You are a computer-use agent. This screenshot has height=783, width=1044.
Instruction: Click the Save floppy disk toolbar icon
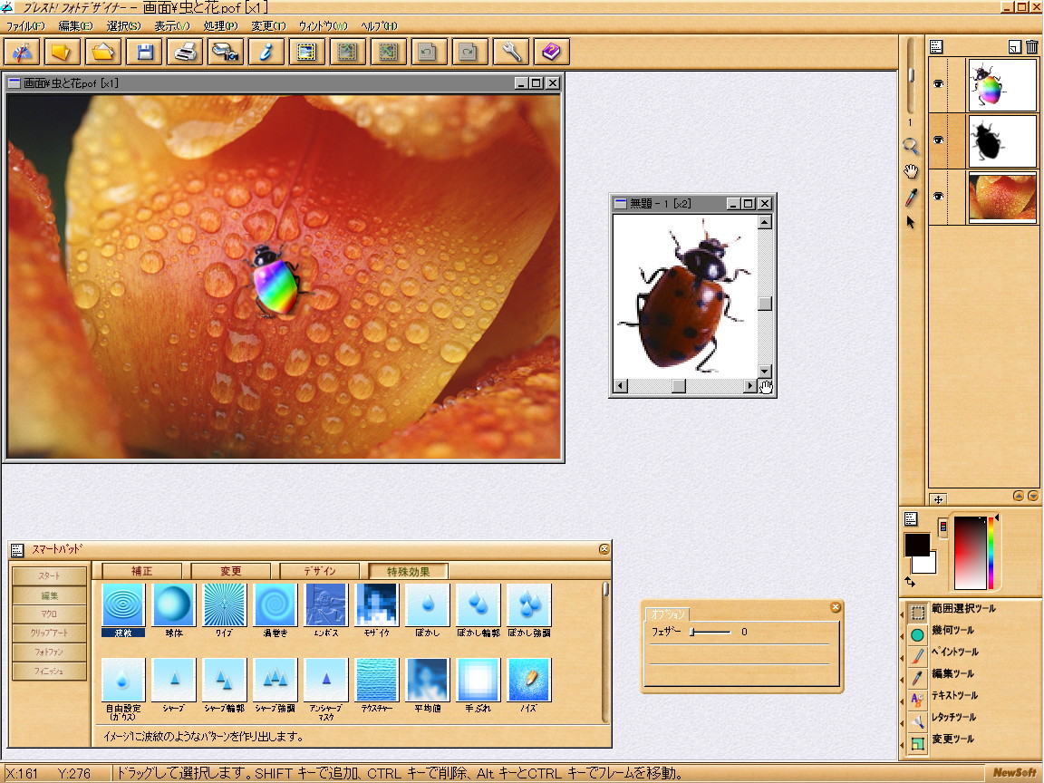[144, 53]
